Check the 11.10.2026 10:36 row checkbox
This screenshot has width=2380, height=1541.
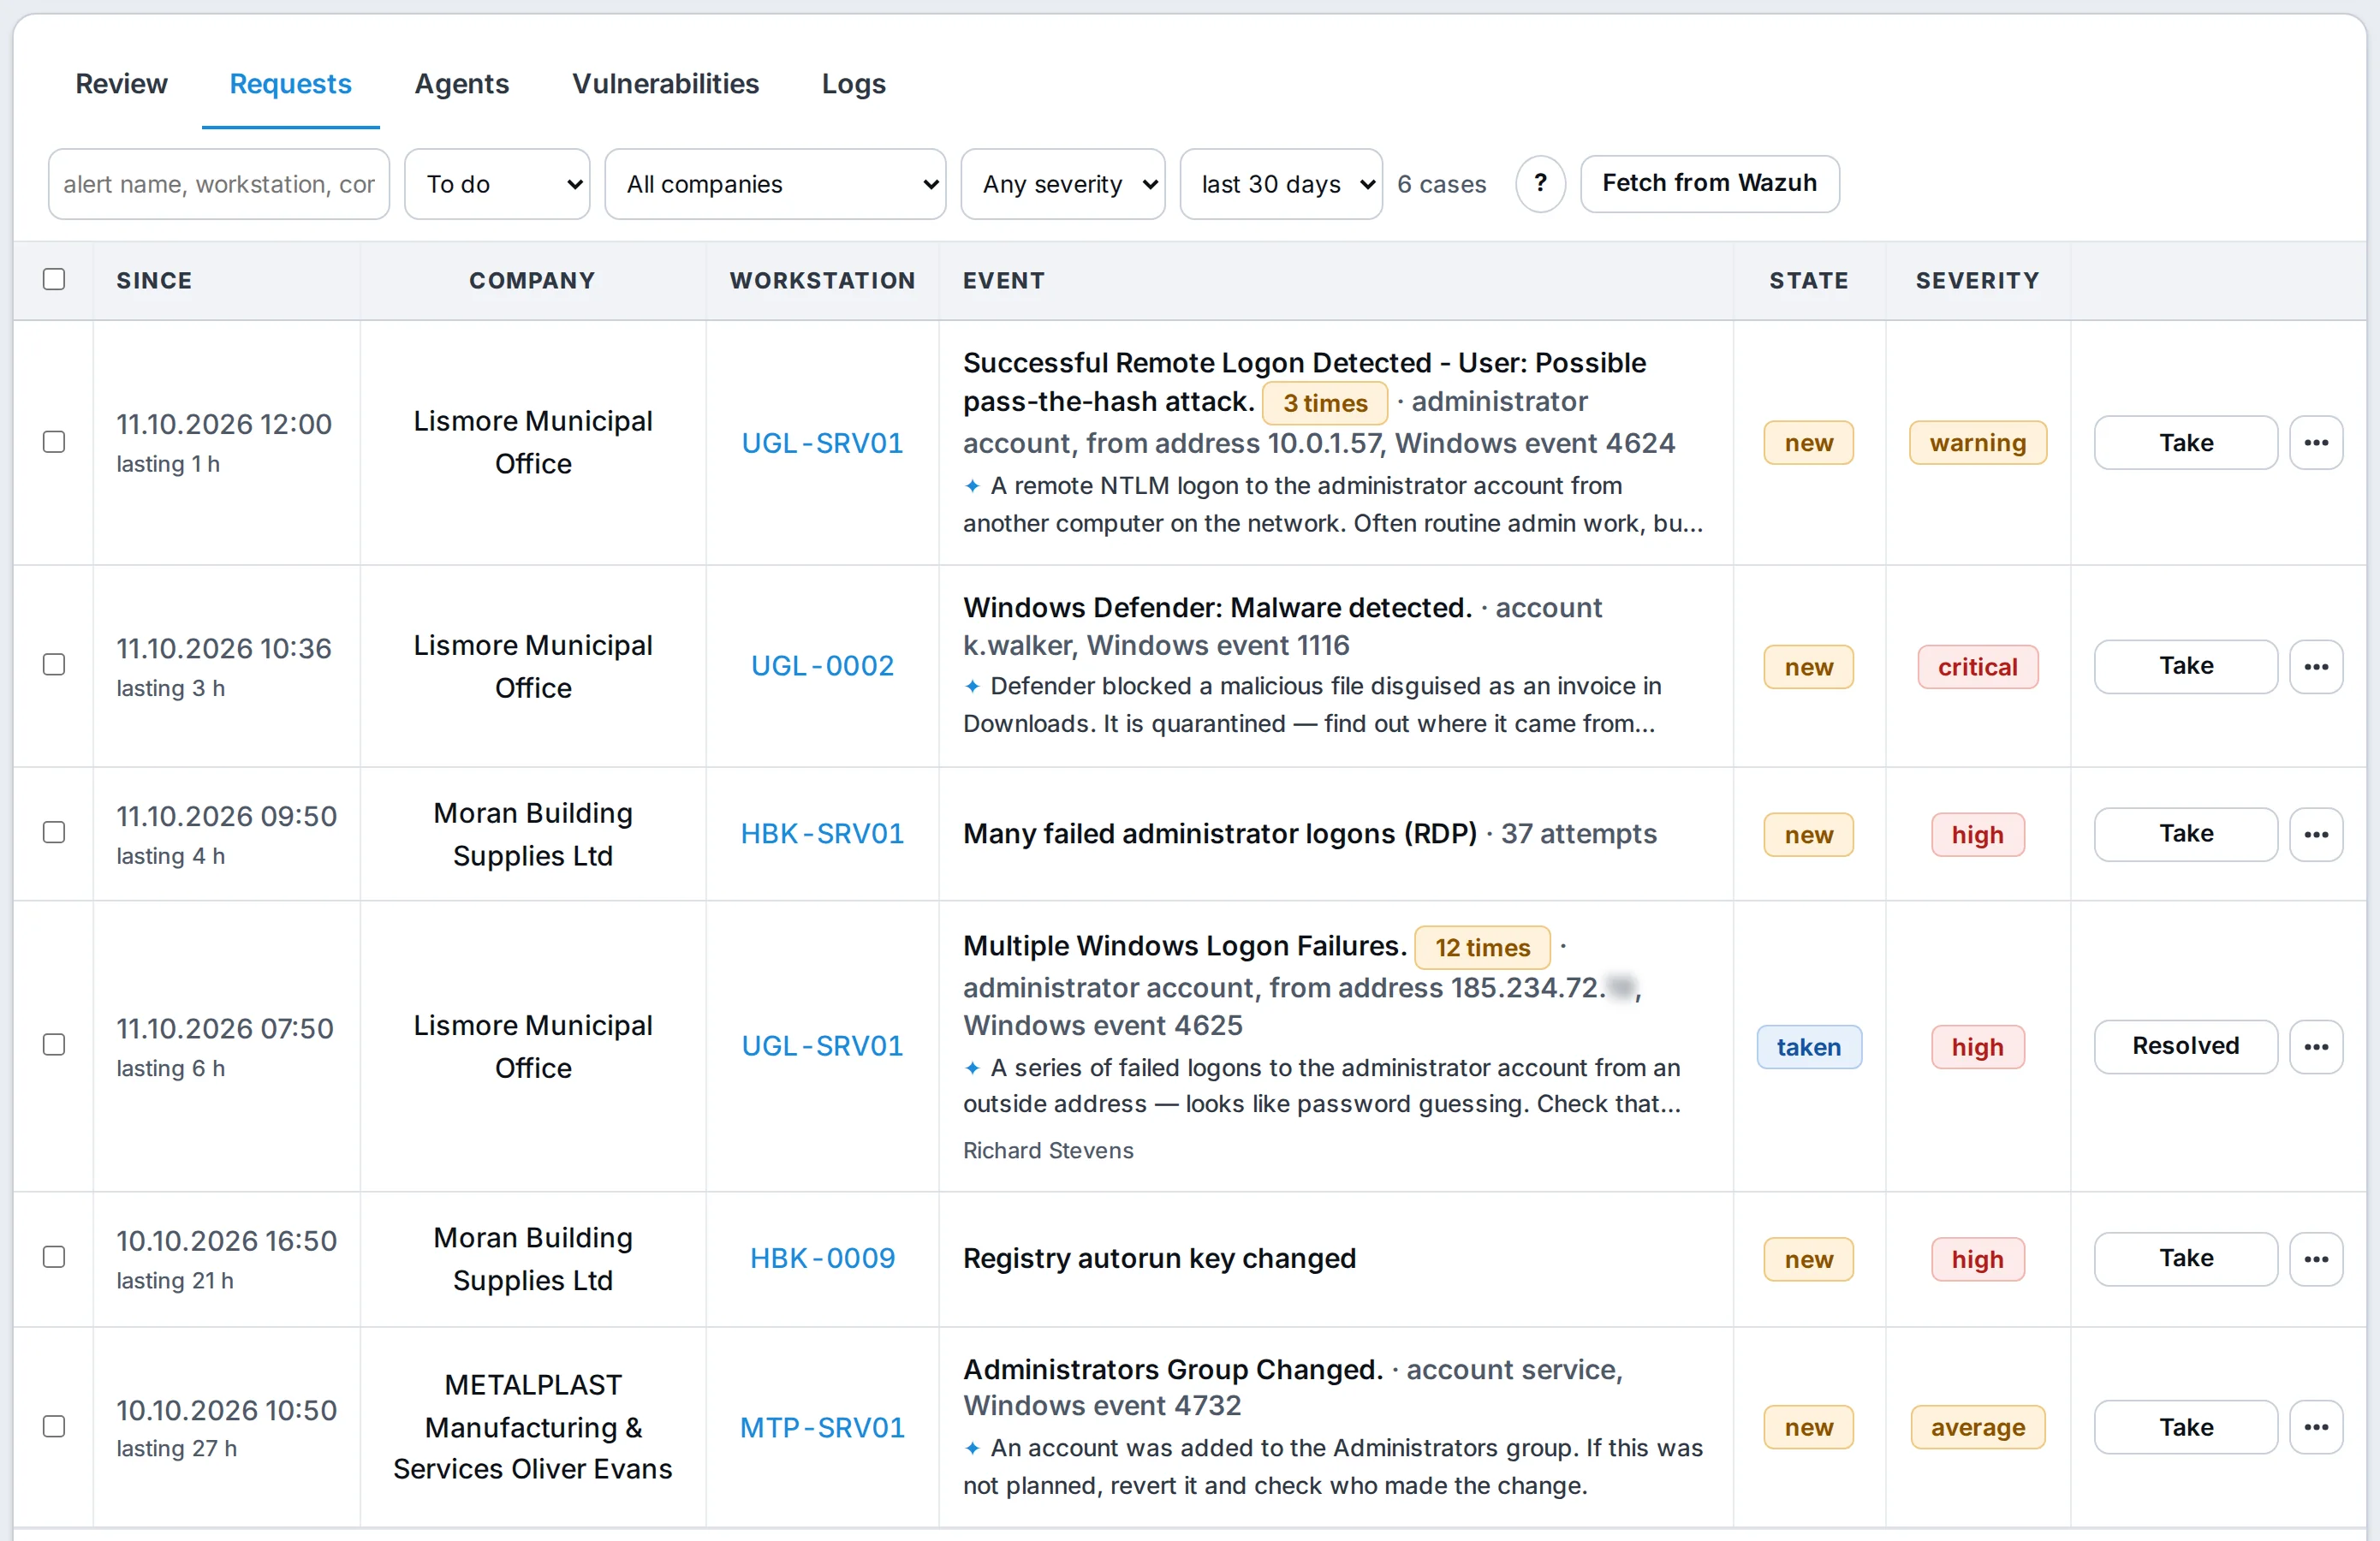click(54, 665)
